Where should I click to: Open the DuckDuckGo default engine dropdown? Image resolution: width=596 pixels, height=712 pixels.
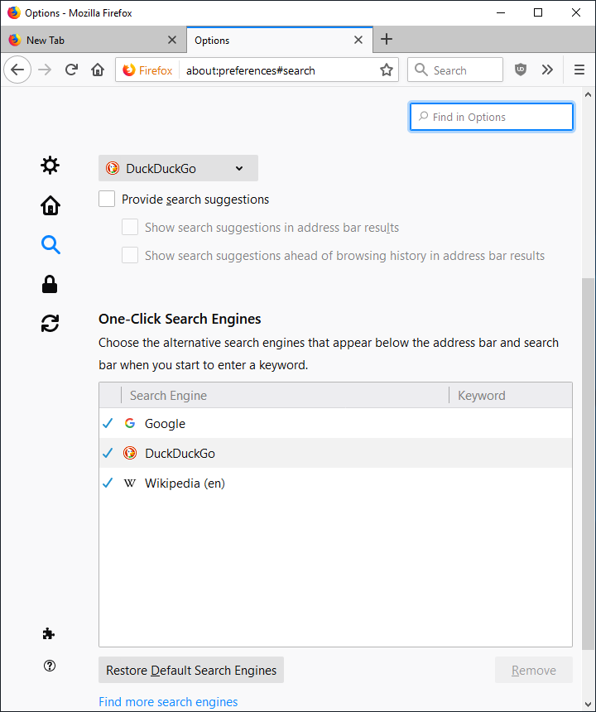pos(179,168)
